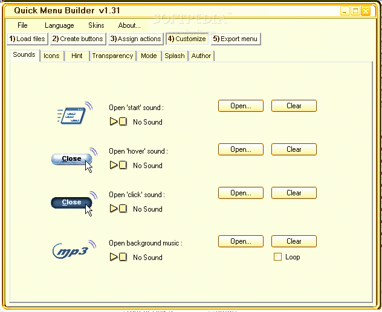
Task: Click 'No Sound' under hover sound
Action: tap(147, 166)
